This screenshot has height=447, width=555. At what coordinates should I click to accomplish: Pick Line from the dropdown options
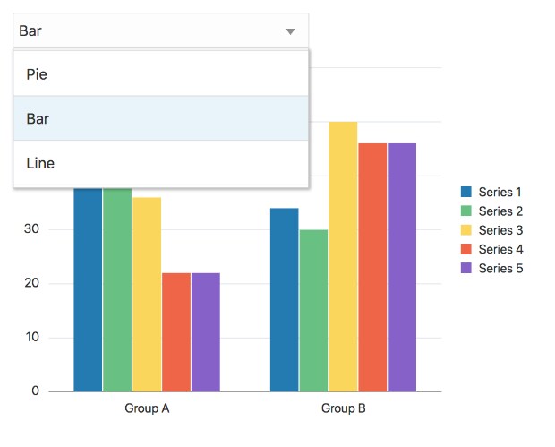pos(161,163)
